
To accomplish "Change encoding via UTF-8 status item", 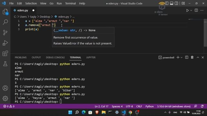I will 129,106.
